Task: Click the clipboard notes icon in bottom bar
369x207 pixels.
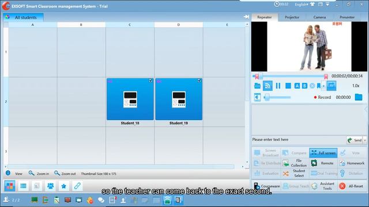Action: [57, 200]
